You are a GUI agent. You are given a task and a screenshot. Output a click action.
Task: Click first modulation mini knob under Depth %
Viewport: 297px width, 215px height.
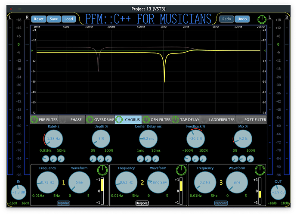pyautogui.click(x=93, y=159)
